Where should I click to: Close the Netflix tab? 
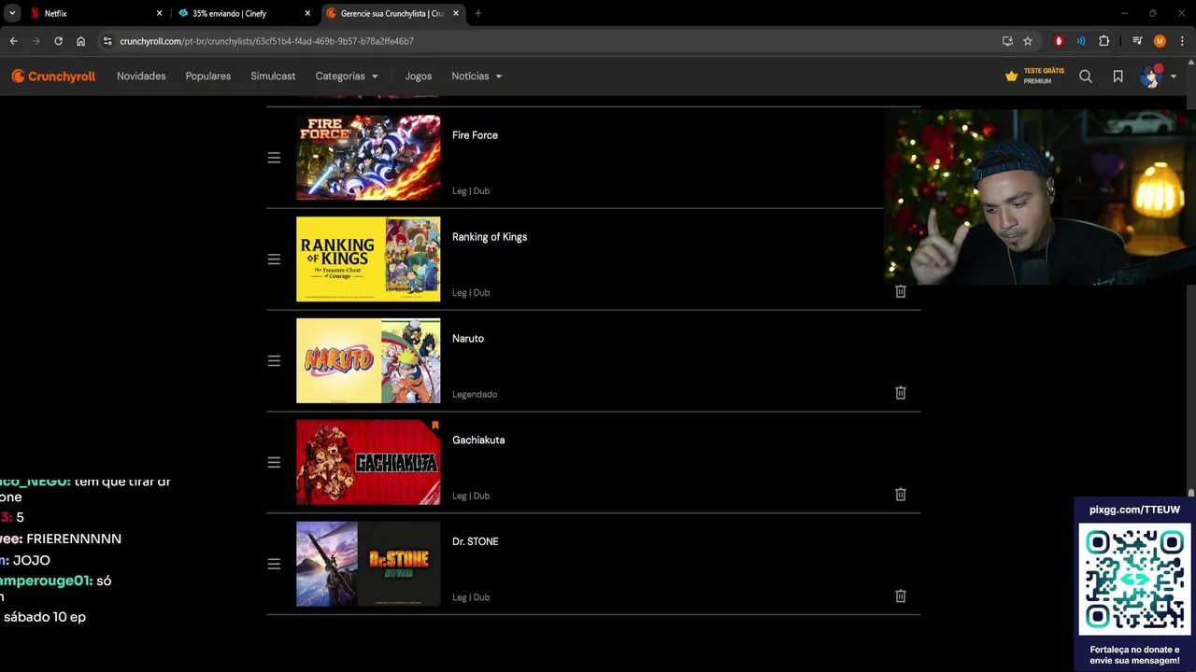[x=160, y=14]
